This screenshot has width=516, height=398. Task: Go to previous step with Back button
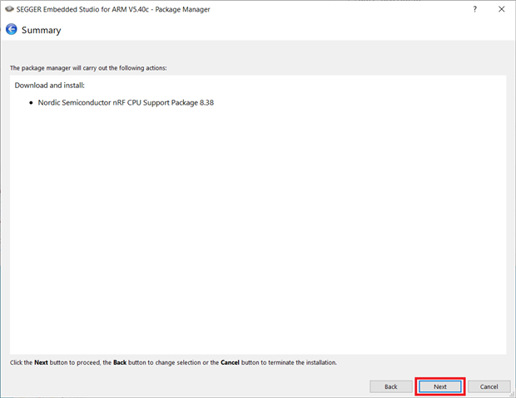tap(391, 386)
